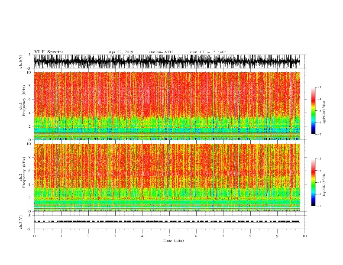
Task: Click the 'station=ATH' label
Action: (x=161, y=52)
